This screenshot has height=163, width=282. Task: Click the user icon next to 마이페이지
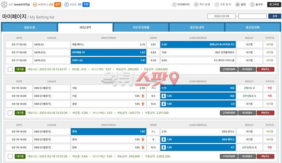(x=174, y=4)
